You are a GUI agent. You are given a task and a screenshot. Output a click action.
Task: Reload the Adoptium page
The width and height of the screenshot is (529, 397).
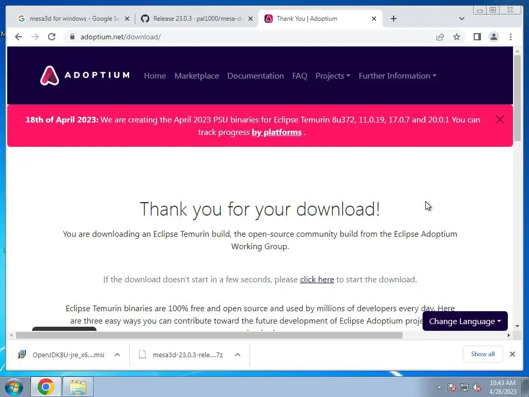pos(52,37)
